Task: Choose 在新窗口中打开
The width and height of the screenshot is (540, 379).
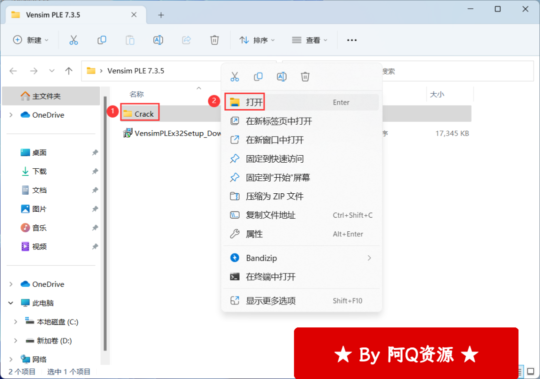Action: click(301, 140)
